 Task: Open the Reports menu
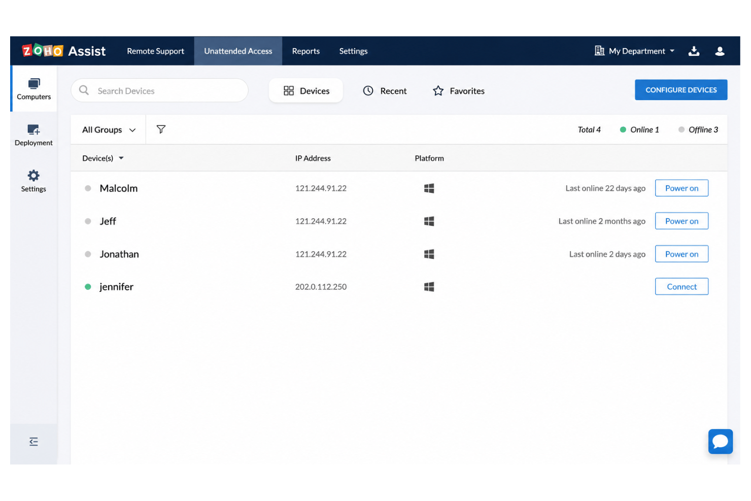tap(306, 51)
